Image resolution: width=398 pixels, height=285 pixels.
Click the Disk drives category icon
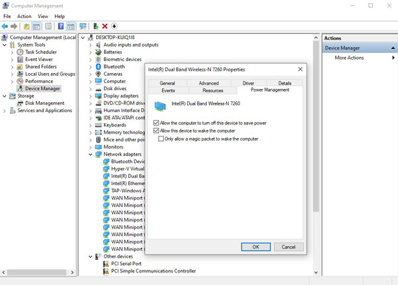click(x=98, y=89)
